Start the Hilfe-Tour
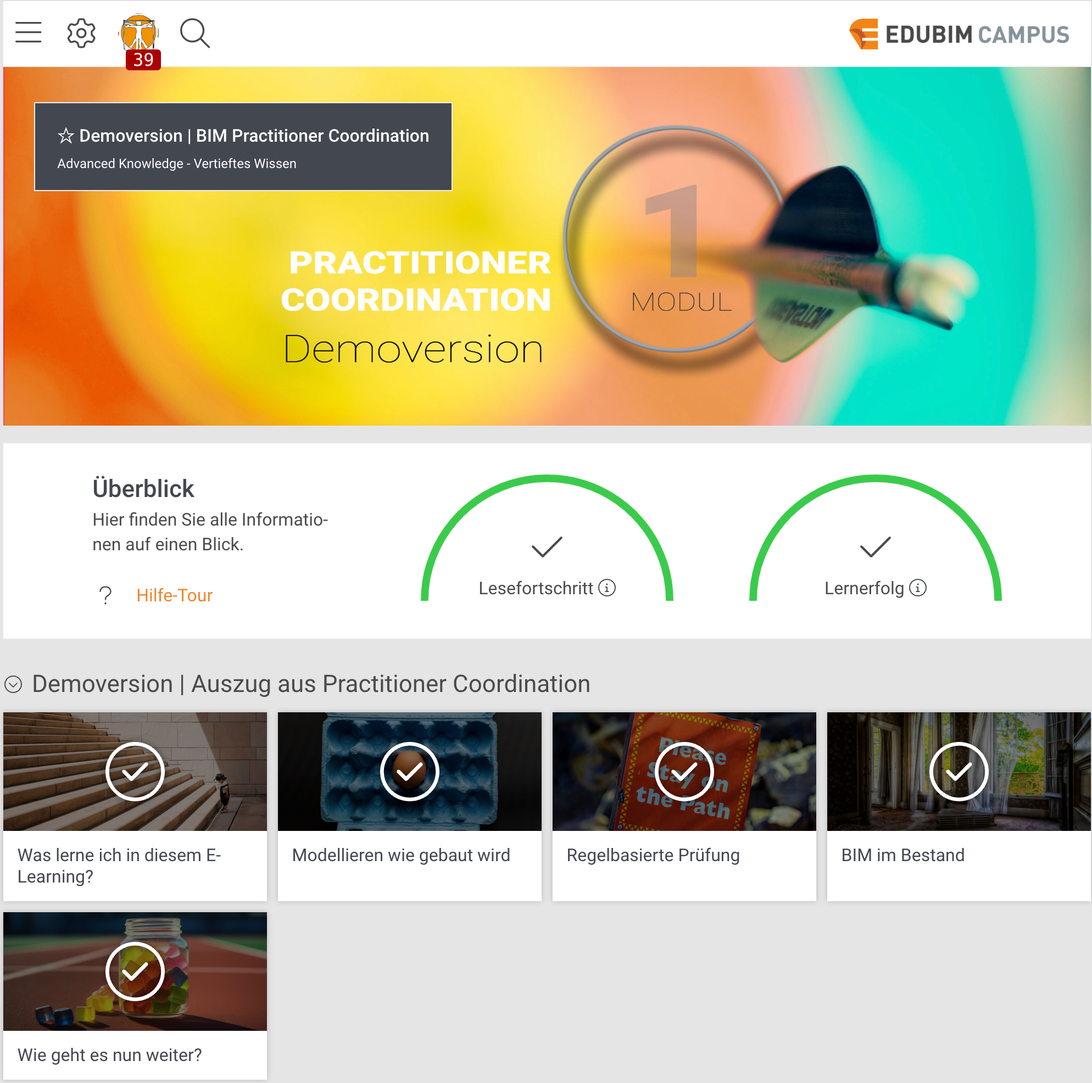 (x=174, y=595)
